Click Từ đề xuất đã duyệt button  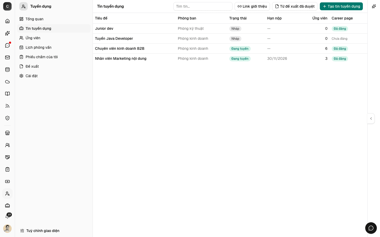click(294, 6)
